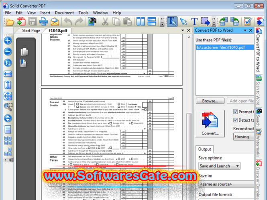This screenshot has width=267, height=200.
Task: Redo the last undone action
Action: (x=79, y=22)
